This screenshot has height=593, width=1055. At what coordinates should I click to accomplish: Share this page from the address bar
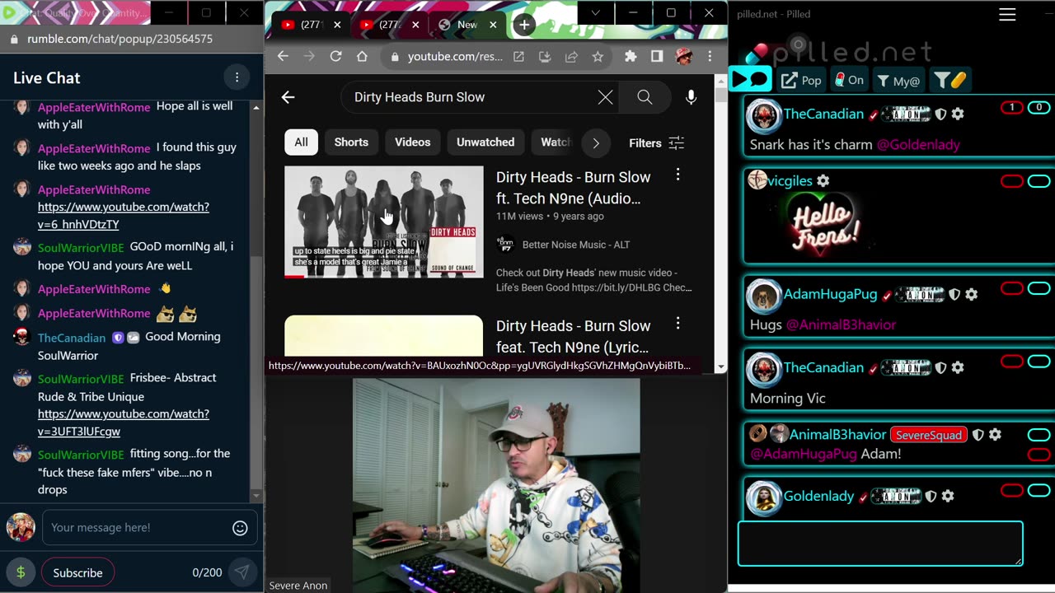571,57
